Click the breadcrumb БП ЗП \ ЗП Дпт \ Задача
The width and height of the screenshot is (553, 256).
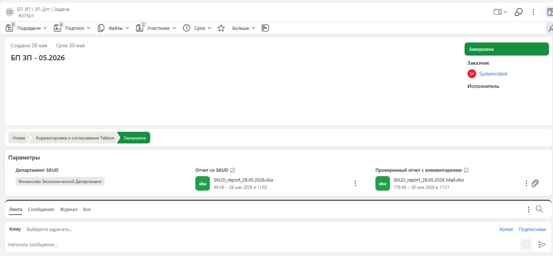44,9
